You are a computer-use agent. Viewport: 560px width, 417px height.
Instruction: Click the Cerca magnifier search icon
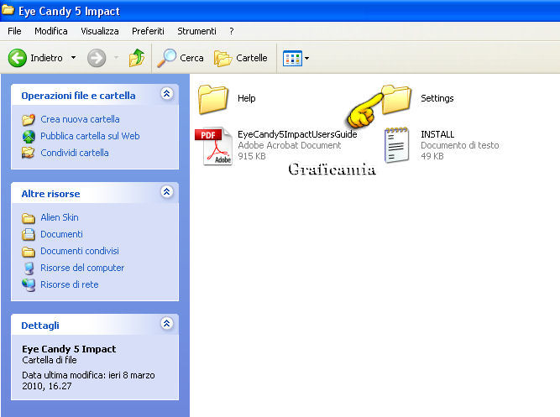pyautogui.click(x=166, y=58)
